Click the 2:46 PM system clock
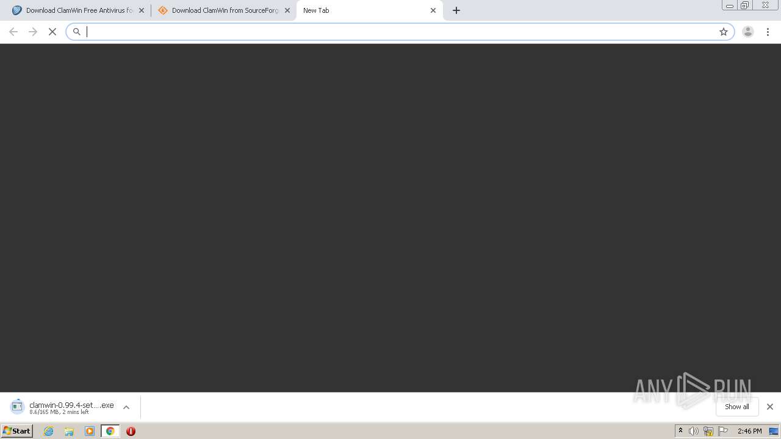This screenshot has height=439, width=781. [x=749, y=431]
